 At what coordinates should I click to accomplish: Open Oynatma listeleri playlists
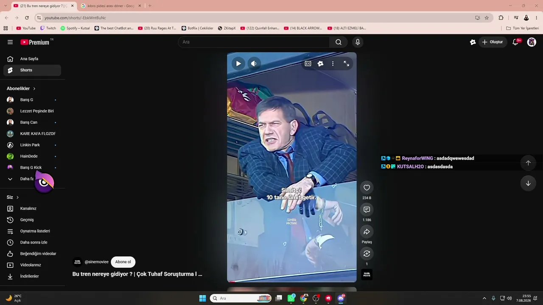(x=32, y=231)
